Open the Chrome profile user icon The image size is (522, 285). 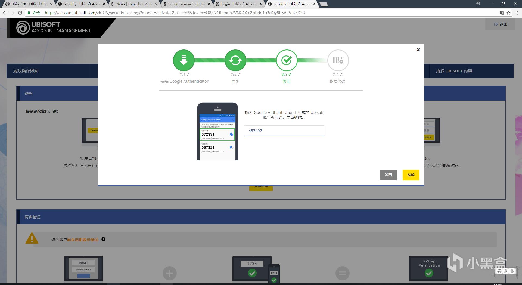pyautogui.click(x=478, y=4)
